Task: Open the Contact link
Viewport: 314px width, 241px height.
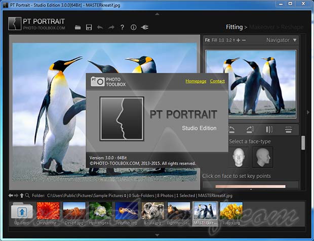Action: point(217,81)
